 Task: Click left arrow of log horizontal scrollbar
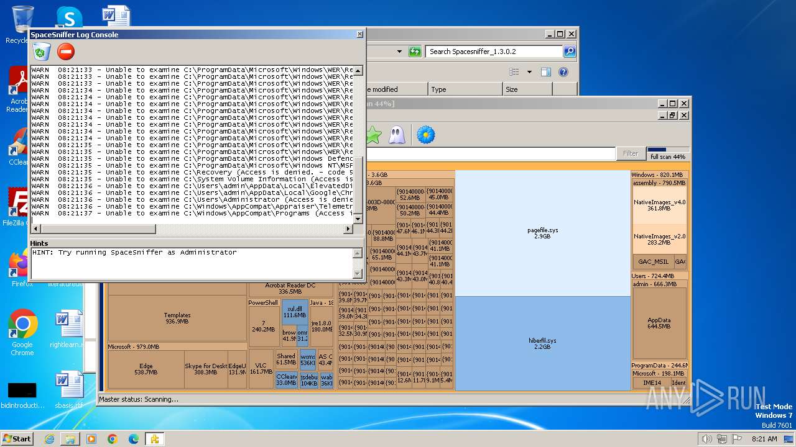point(35,229)
